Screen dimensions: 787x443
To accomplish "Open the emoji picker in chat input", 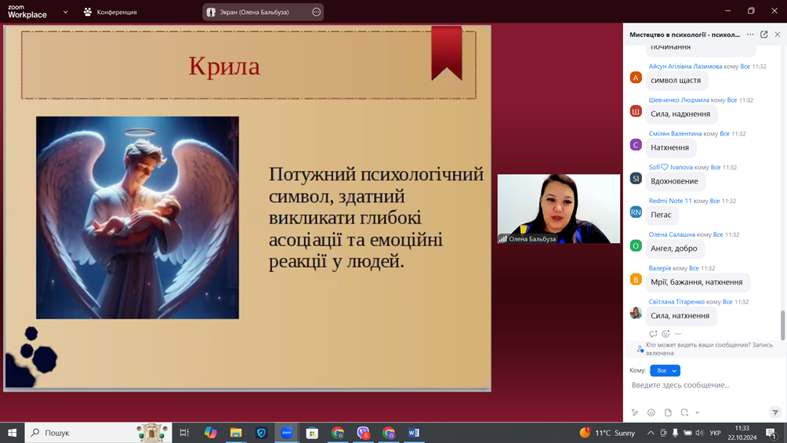I will (651, 412).
